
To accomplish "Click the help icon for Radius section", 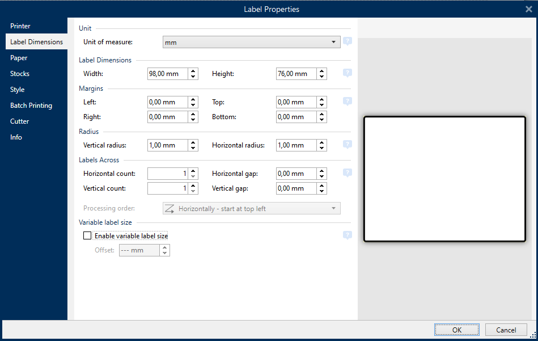I will (x=347, y=145).
